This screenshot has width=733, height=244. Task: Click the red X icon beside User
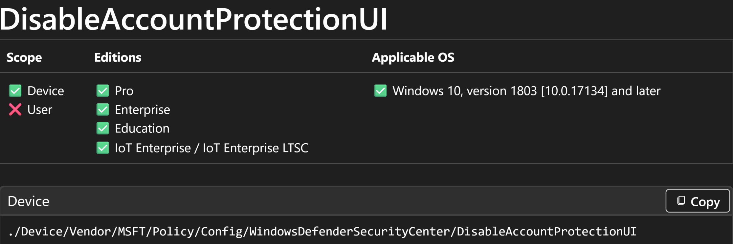coord(15,110)
